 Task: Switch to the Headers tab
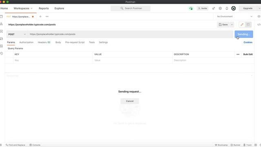click(44, 42)
